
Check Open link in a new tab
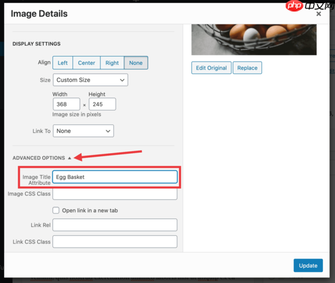tap(56, 210)
